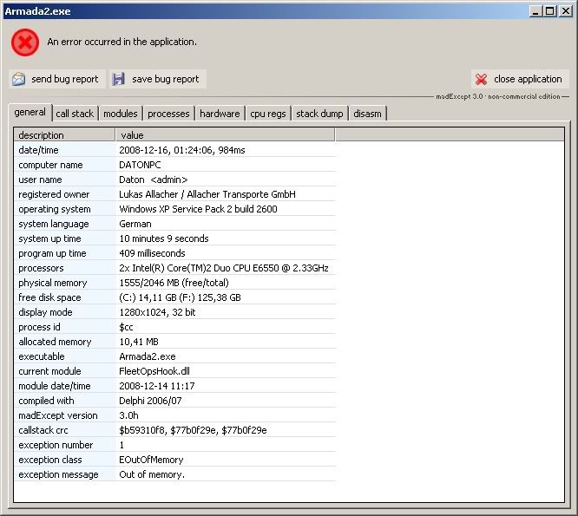The width and height of the screenshot is (578, 516).
Task: Select the free disk space value
Action: [180, 297]
